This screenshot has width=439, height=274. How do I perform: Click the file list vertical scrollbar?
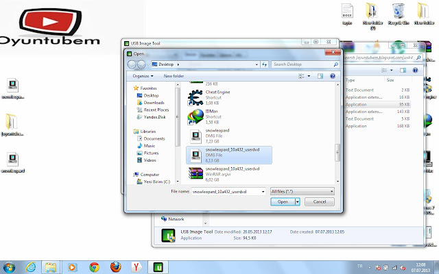click(337, 152)
